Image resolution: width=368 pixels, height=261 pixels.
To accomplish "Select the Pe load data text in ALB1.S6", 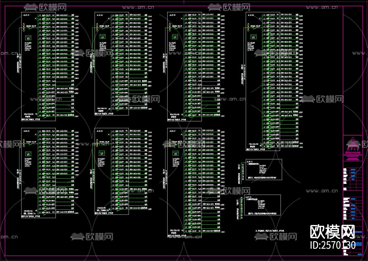I will point(251,46).
